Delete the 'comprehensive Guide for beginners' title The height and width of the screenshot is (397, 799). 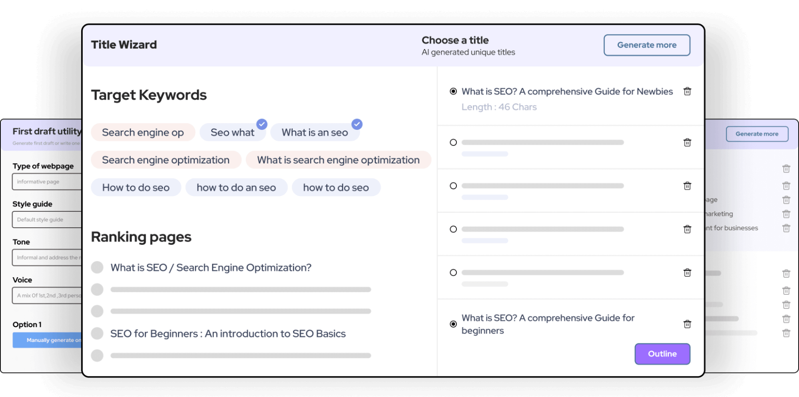pyautogui.click(x=687, y=324)
